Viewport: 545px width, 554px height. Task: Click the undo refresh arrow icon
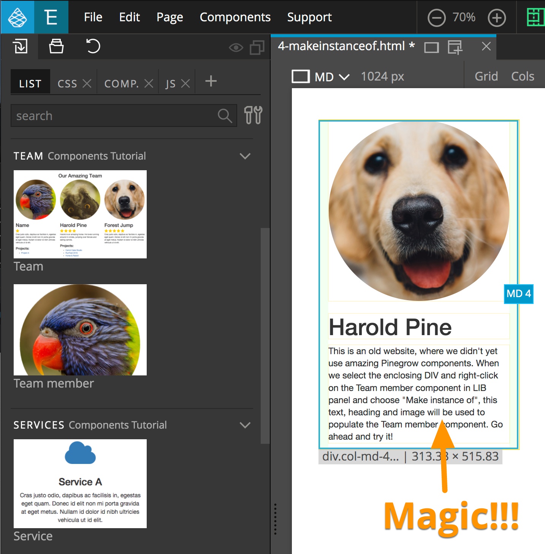93,46
